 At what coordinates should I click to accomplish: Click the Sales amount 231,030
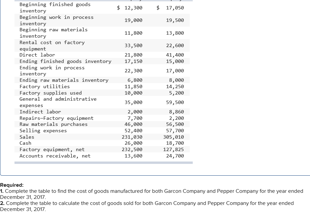(133, 137)
